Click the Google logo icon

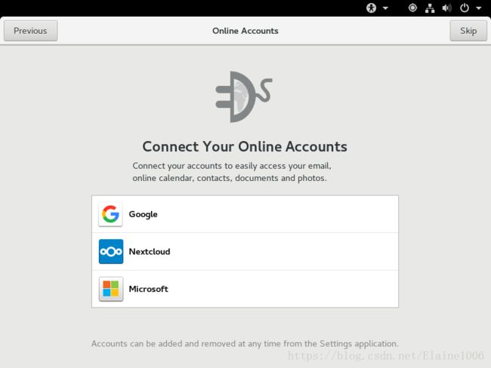tap(110, 214)
